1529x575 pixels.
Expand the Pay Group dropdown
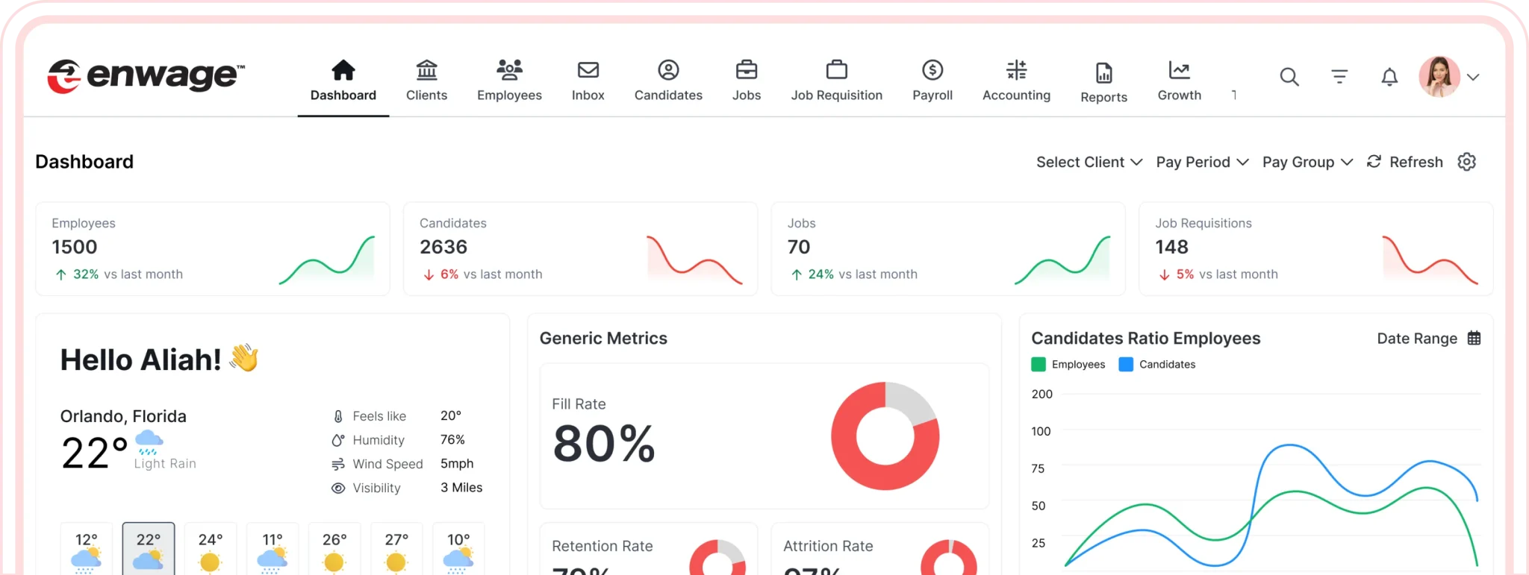[x=1307, y=162]
